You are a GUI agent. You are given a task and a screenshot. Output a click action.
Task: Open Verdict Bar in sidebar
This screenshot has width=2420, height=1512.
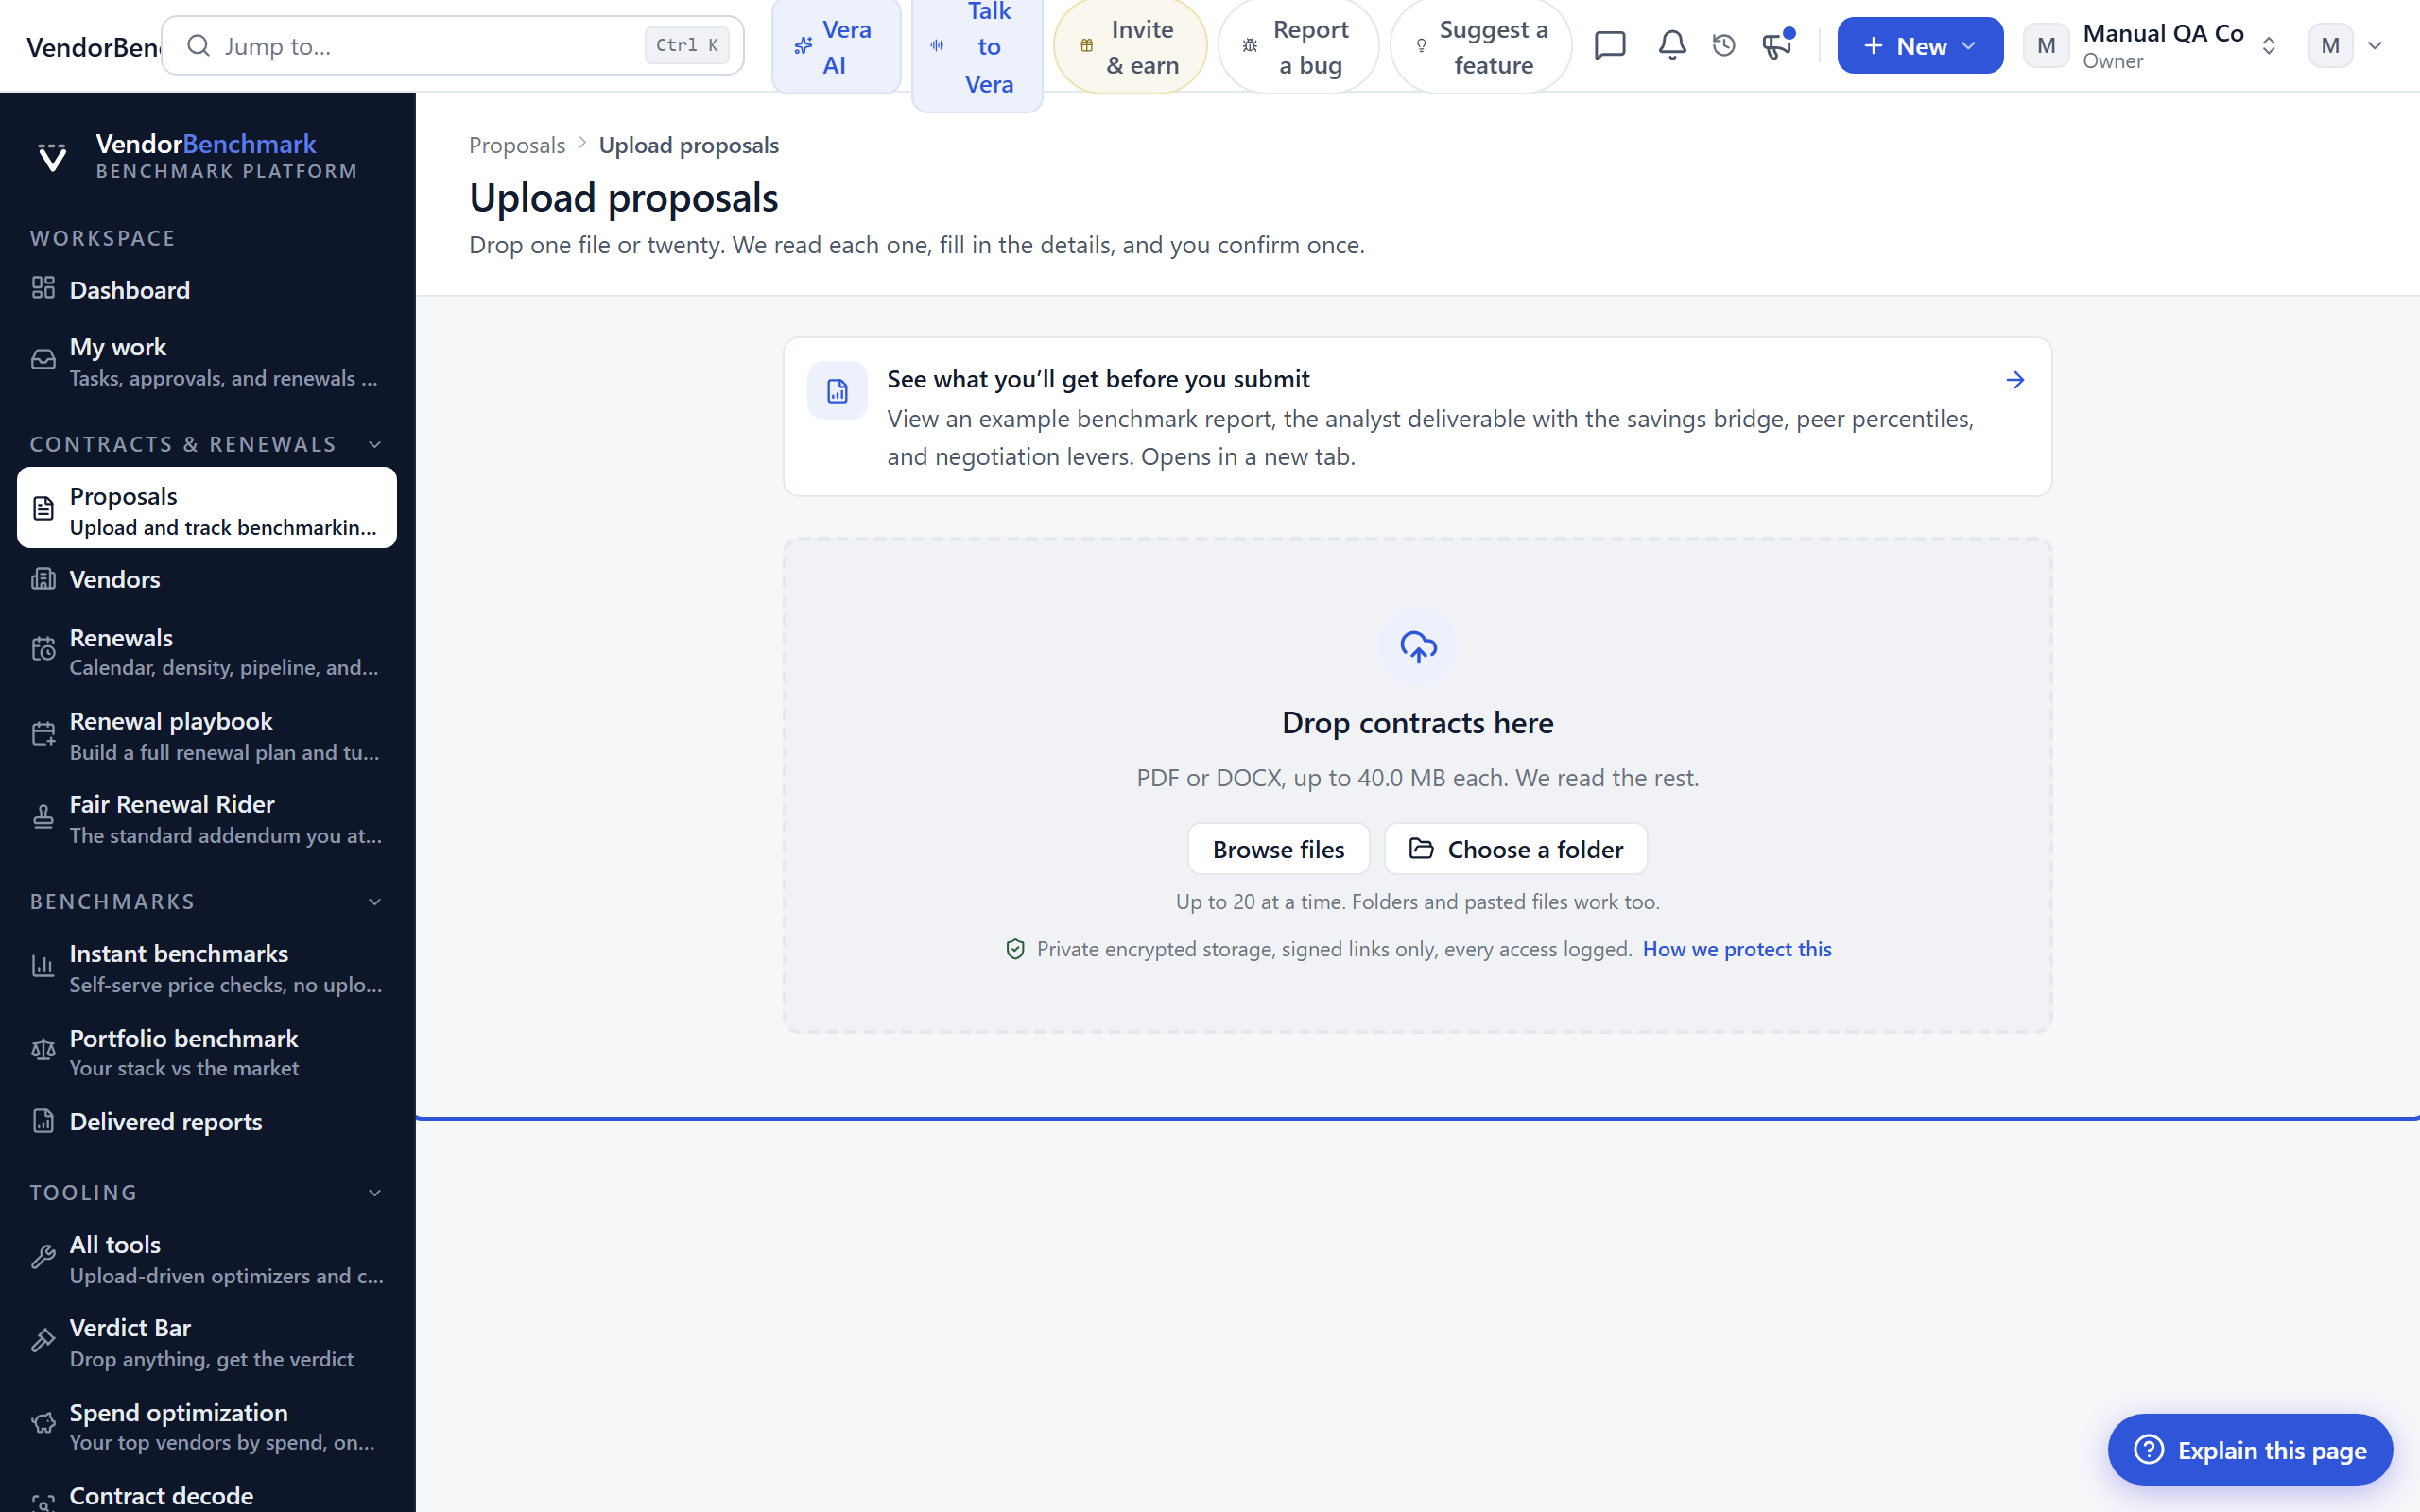(207, 1341)
